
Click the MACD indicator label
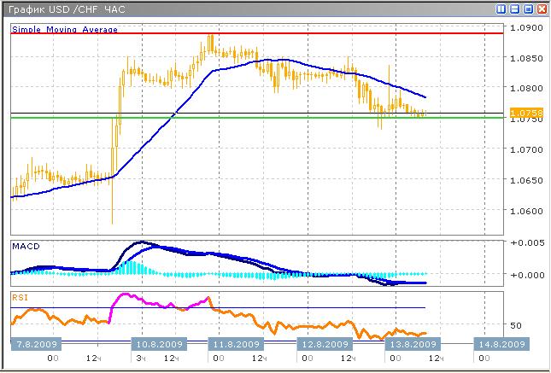26,247
